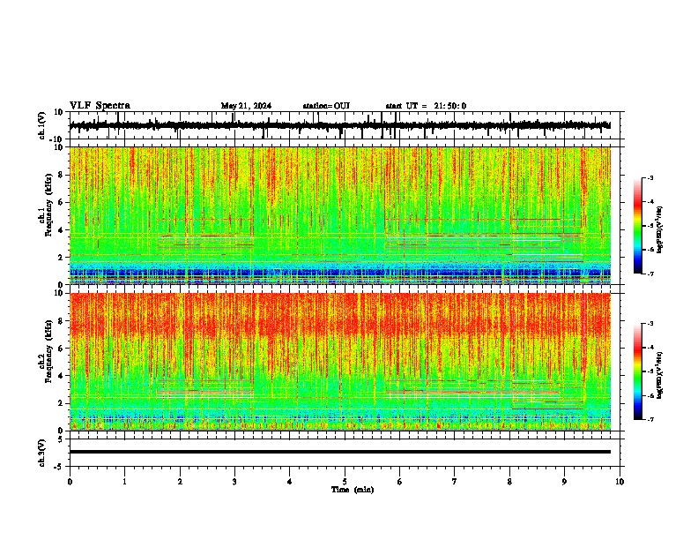Click inside the ch.2 spectrogram panel

point(340,362)
